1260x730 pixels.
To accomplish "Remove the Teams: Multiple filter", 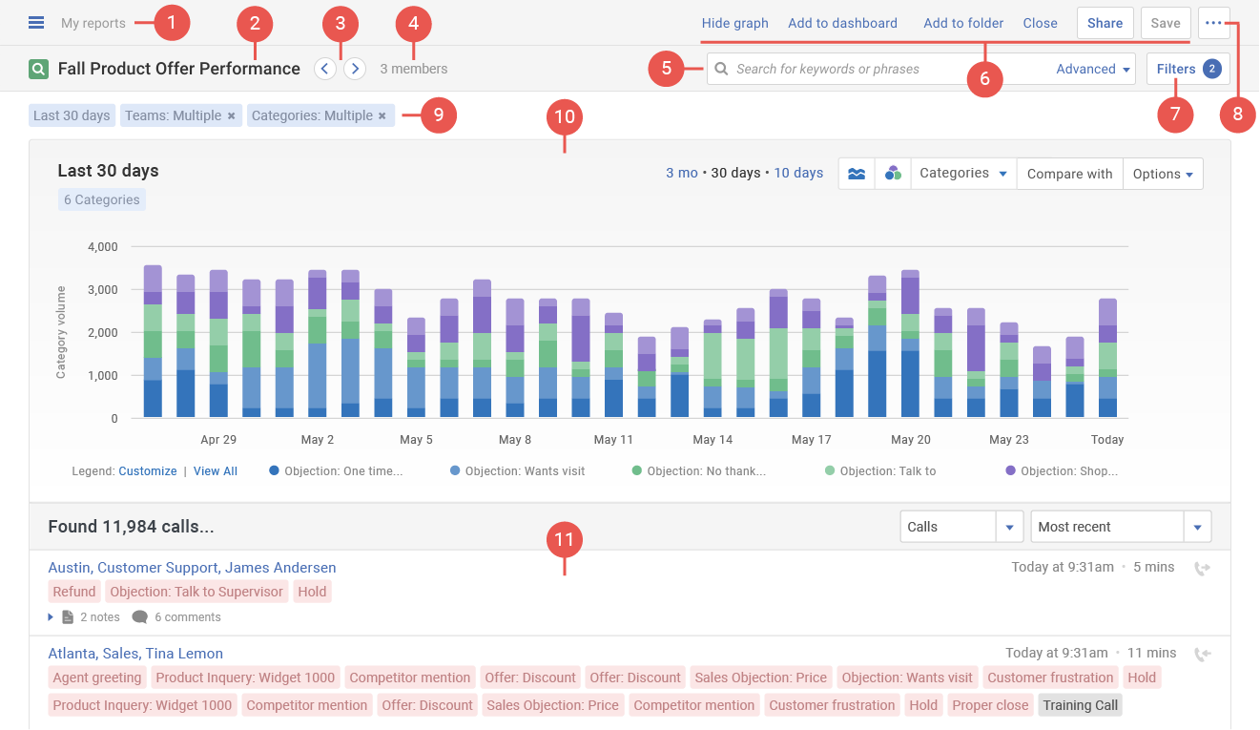I will [x=231, y=115].
